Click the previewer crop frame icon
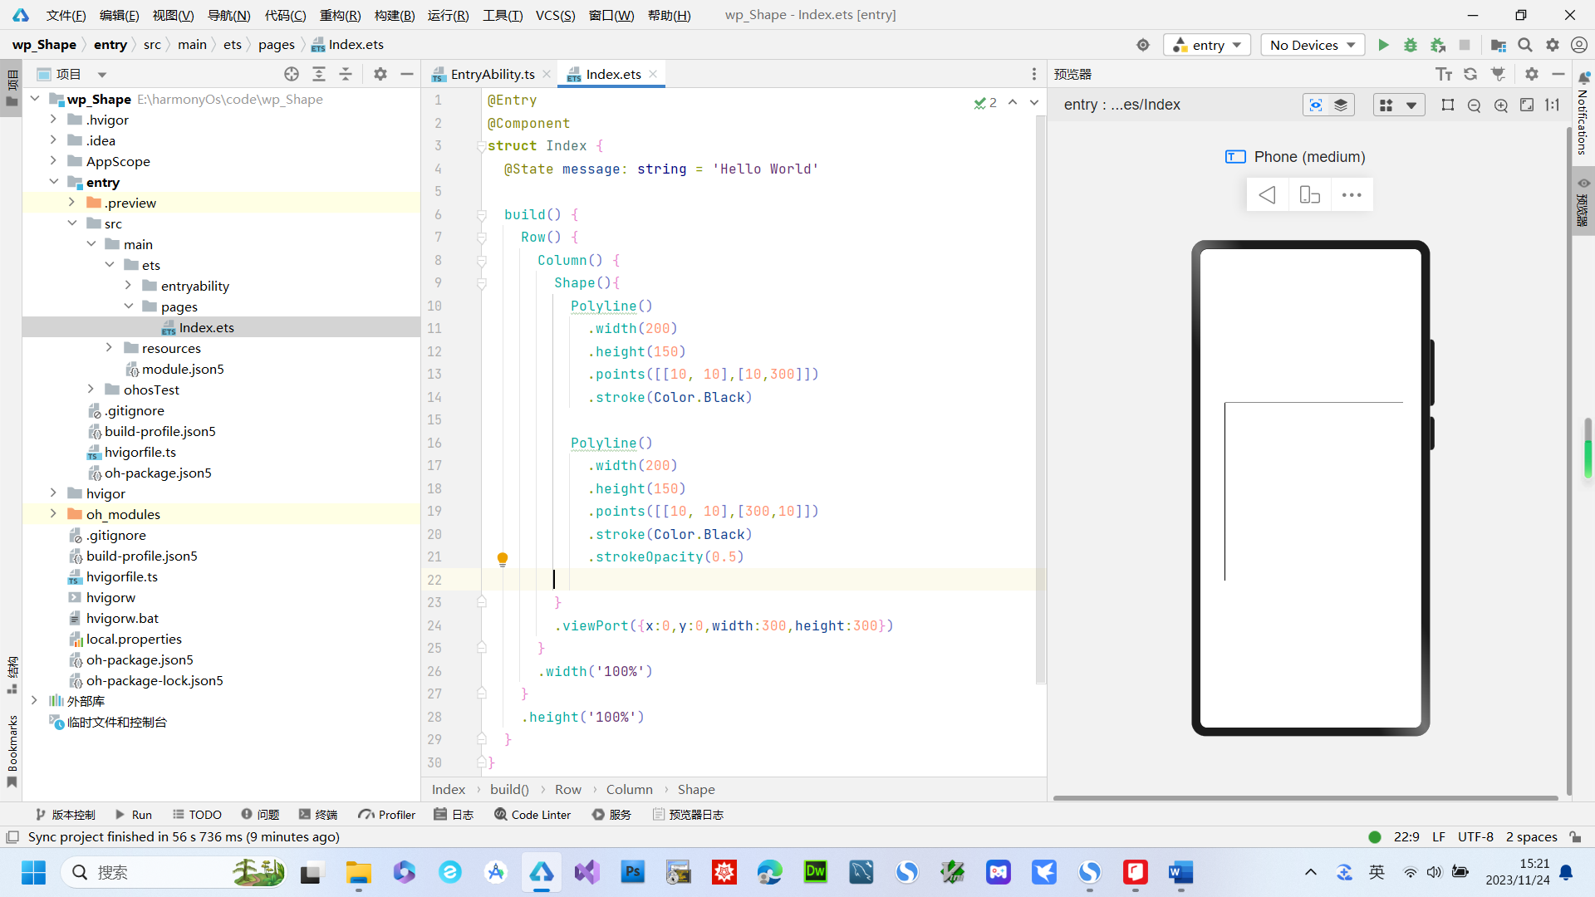 click(x=1448, y=105)
